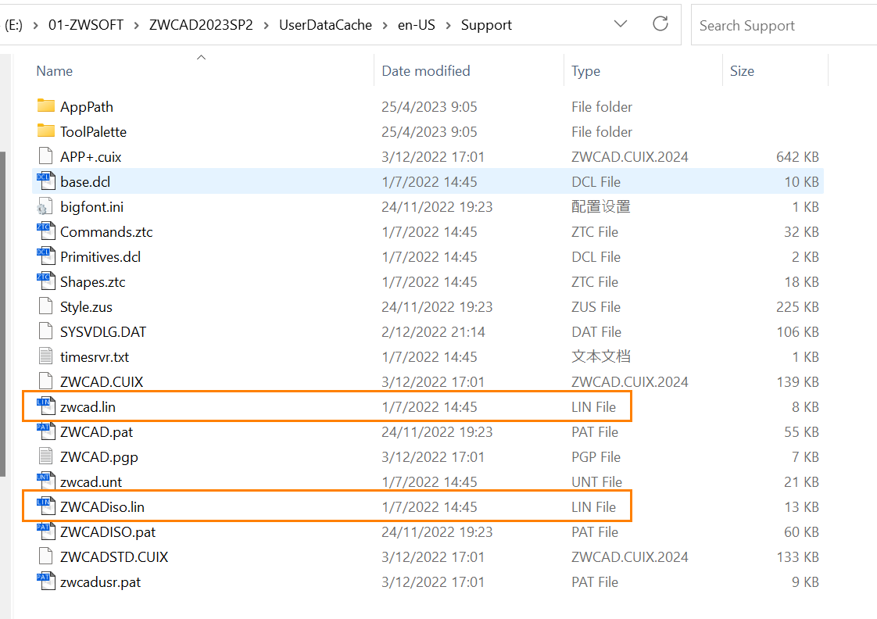Image resolution: width=877 pixels, height=619 pixels.
Task: Select the Primitives.dcl file icon
Action: click(46, 256)
